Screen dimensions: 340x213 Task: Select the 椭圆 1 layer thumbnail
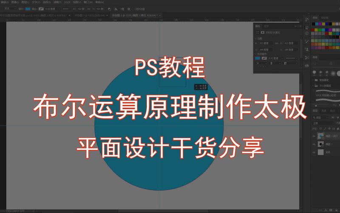click(x=320, y=144)
